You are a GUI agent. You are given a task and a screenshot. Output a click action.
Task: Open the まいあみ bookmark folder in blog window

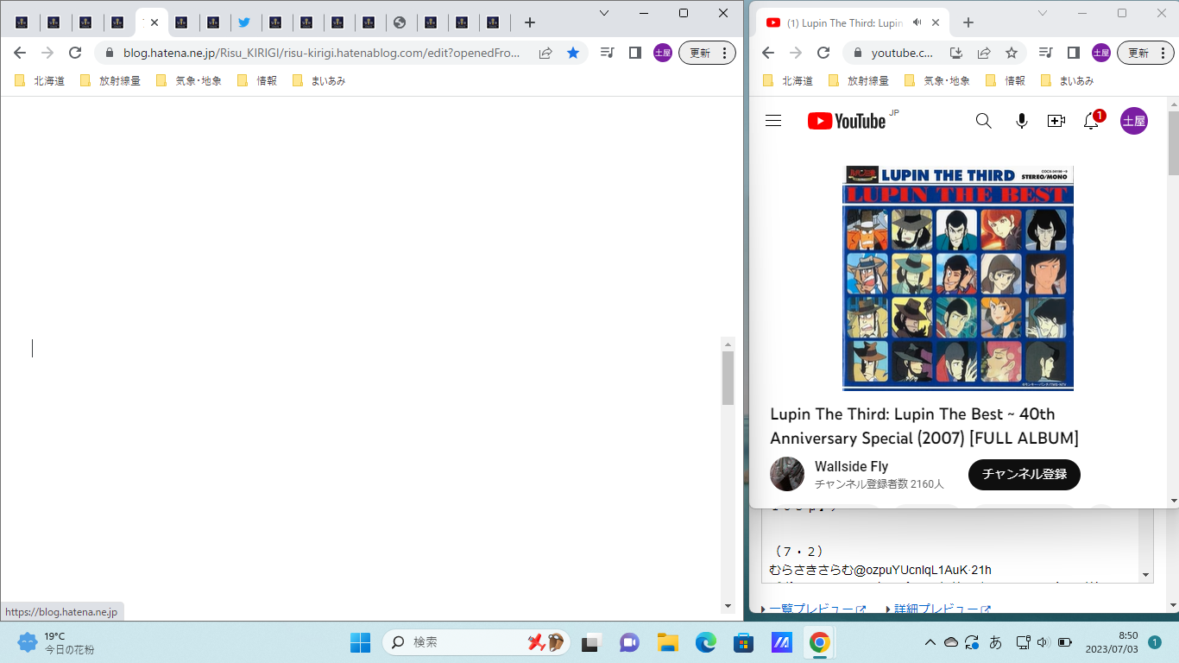(318, 81)
